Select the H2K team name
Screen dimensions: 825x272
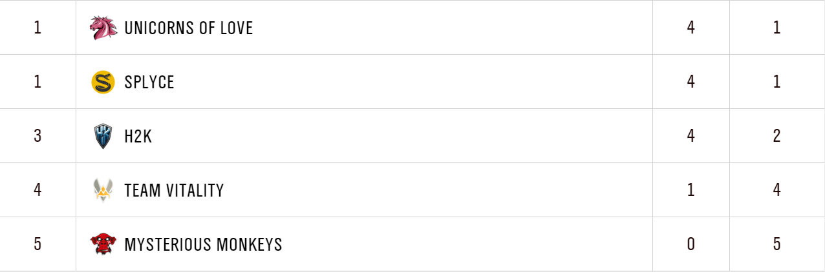[138, 137]
